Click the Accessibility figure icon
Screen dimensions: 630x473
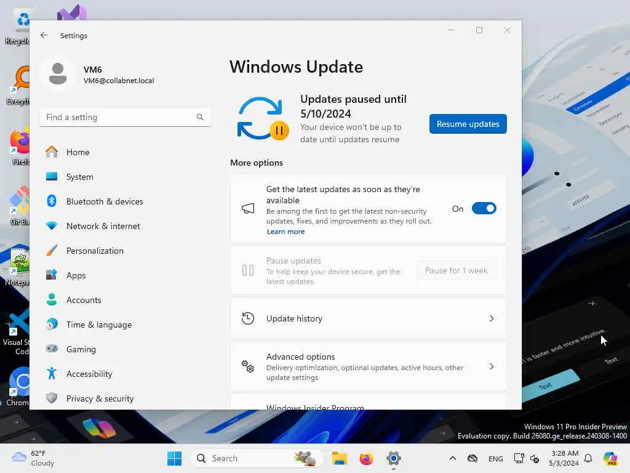pos(52,374)
